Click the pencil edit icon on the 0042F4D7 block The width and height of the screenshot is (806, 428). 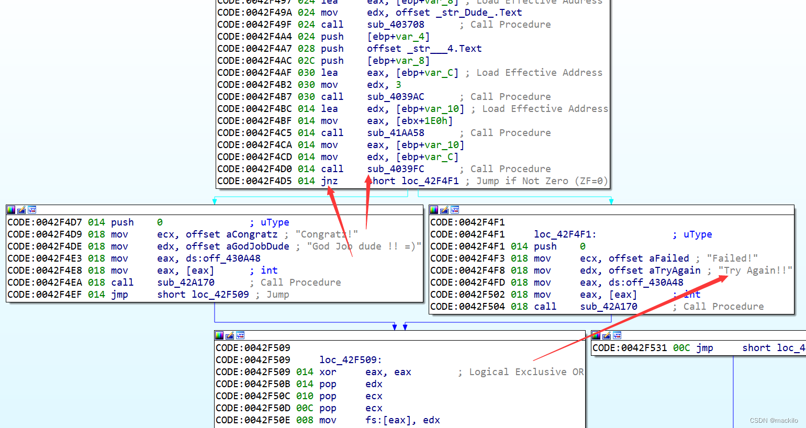point(21,210)
